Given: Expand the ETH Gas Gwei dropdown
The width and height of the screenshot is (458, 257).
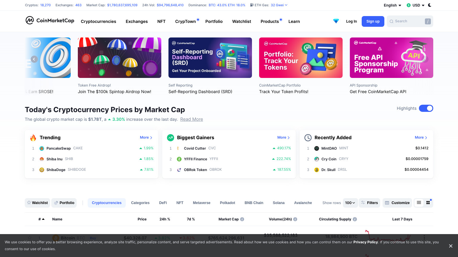Looking at the screenshot, I should pos(279,5).
